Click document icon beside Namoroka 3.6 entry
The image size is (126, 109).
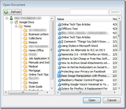point(59,54)
